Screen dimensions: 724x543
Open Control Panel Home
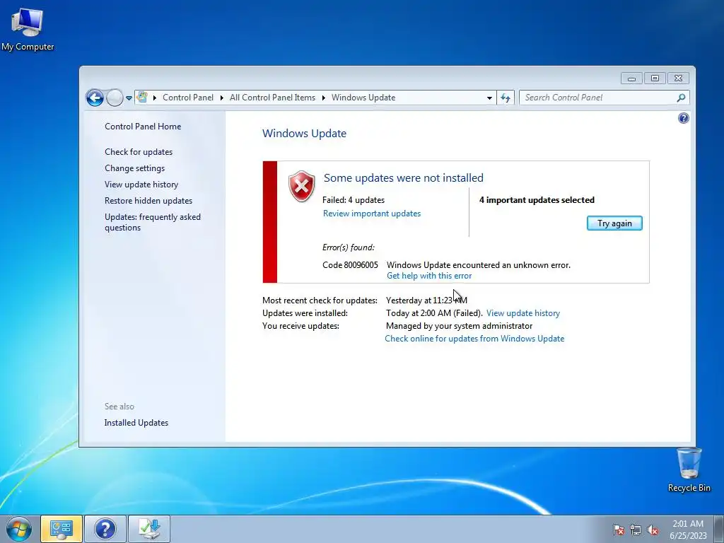coord(143,127)
